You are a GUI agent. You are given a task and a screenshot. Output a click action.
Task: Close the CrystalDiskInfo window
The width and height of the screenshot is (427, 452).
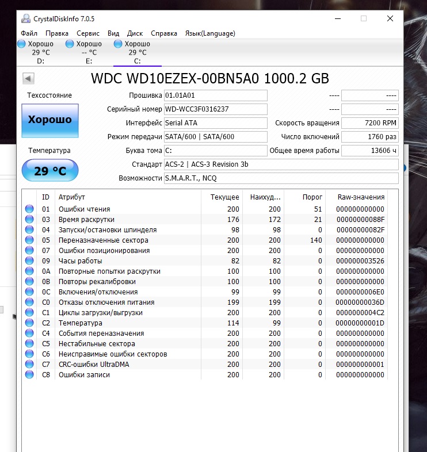coord(390,19)
